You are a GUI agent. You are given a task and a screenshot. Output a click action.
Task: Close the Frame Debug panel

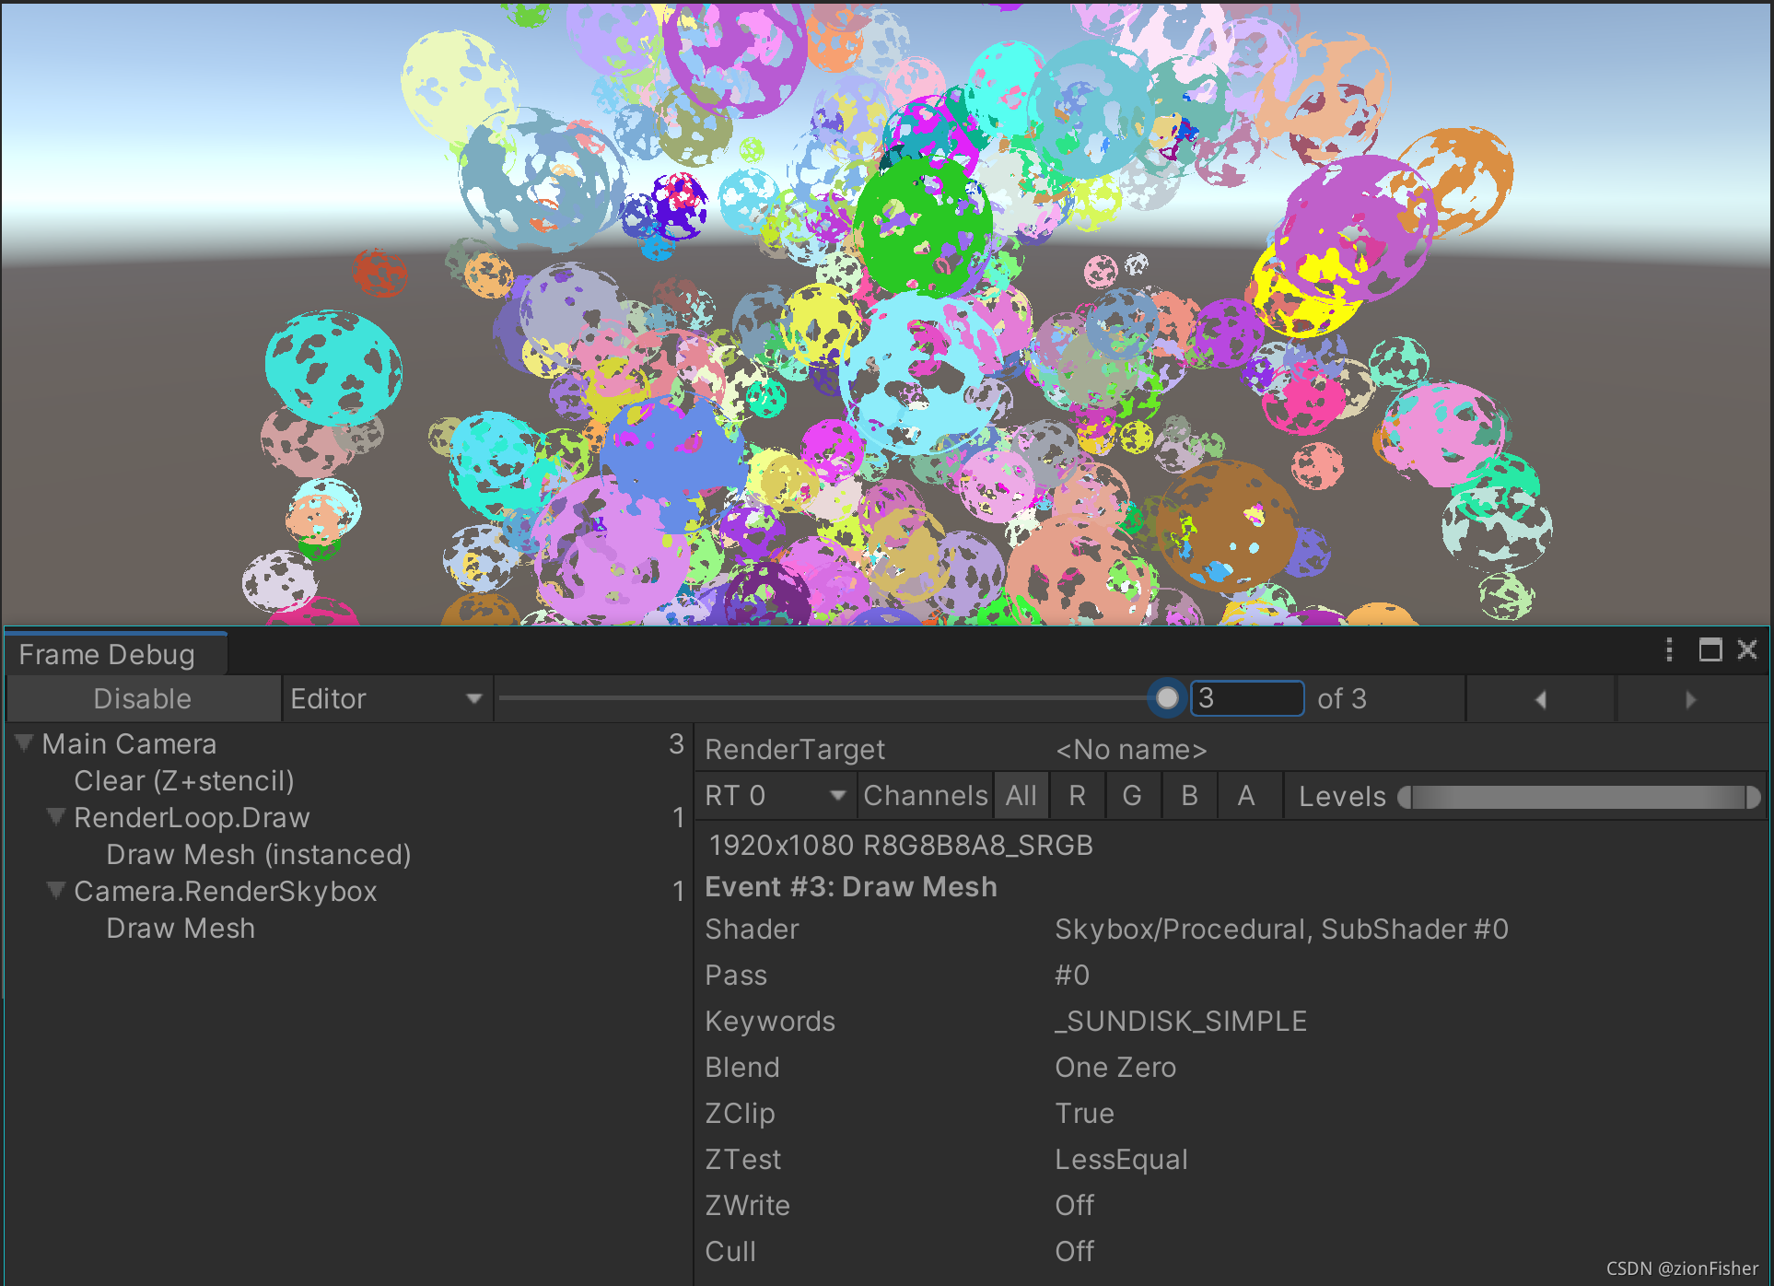[x=1747, y=650]
